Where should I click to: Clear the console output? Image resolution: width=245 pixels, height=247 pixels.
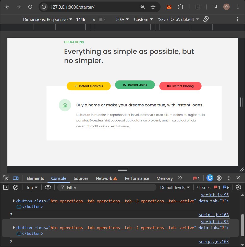pyautogui.click(x=16, y=187)
